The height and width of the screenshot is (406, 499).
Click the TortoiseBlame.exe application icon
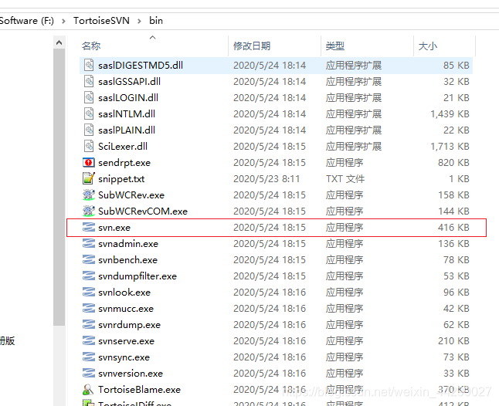[88, 389]
